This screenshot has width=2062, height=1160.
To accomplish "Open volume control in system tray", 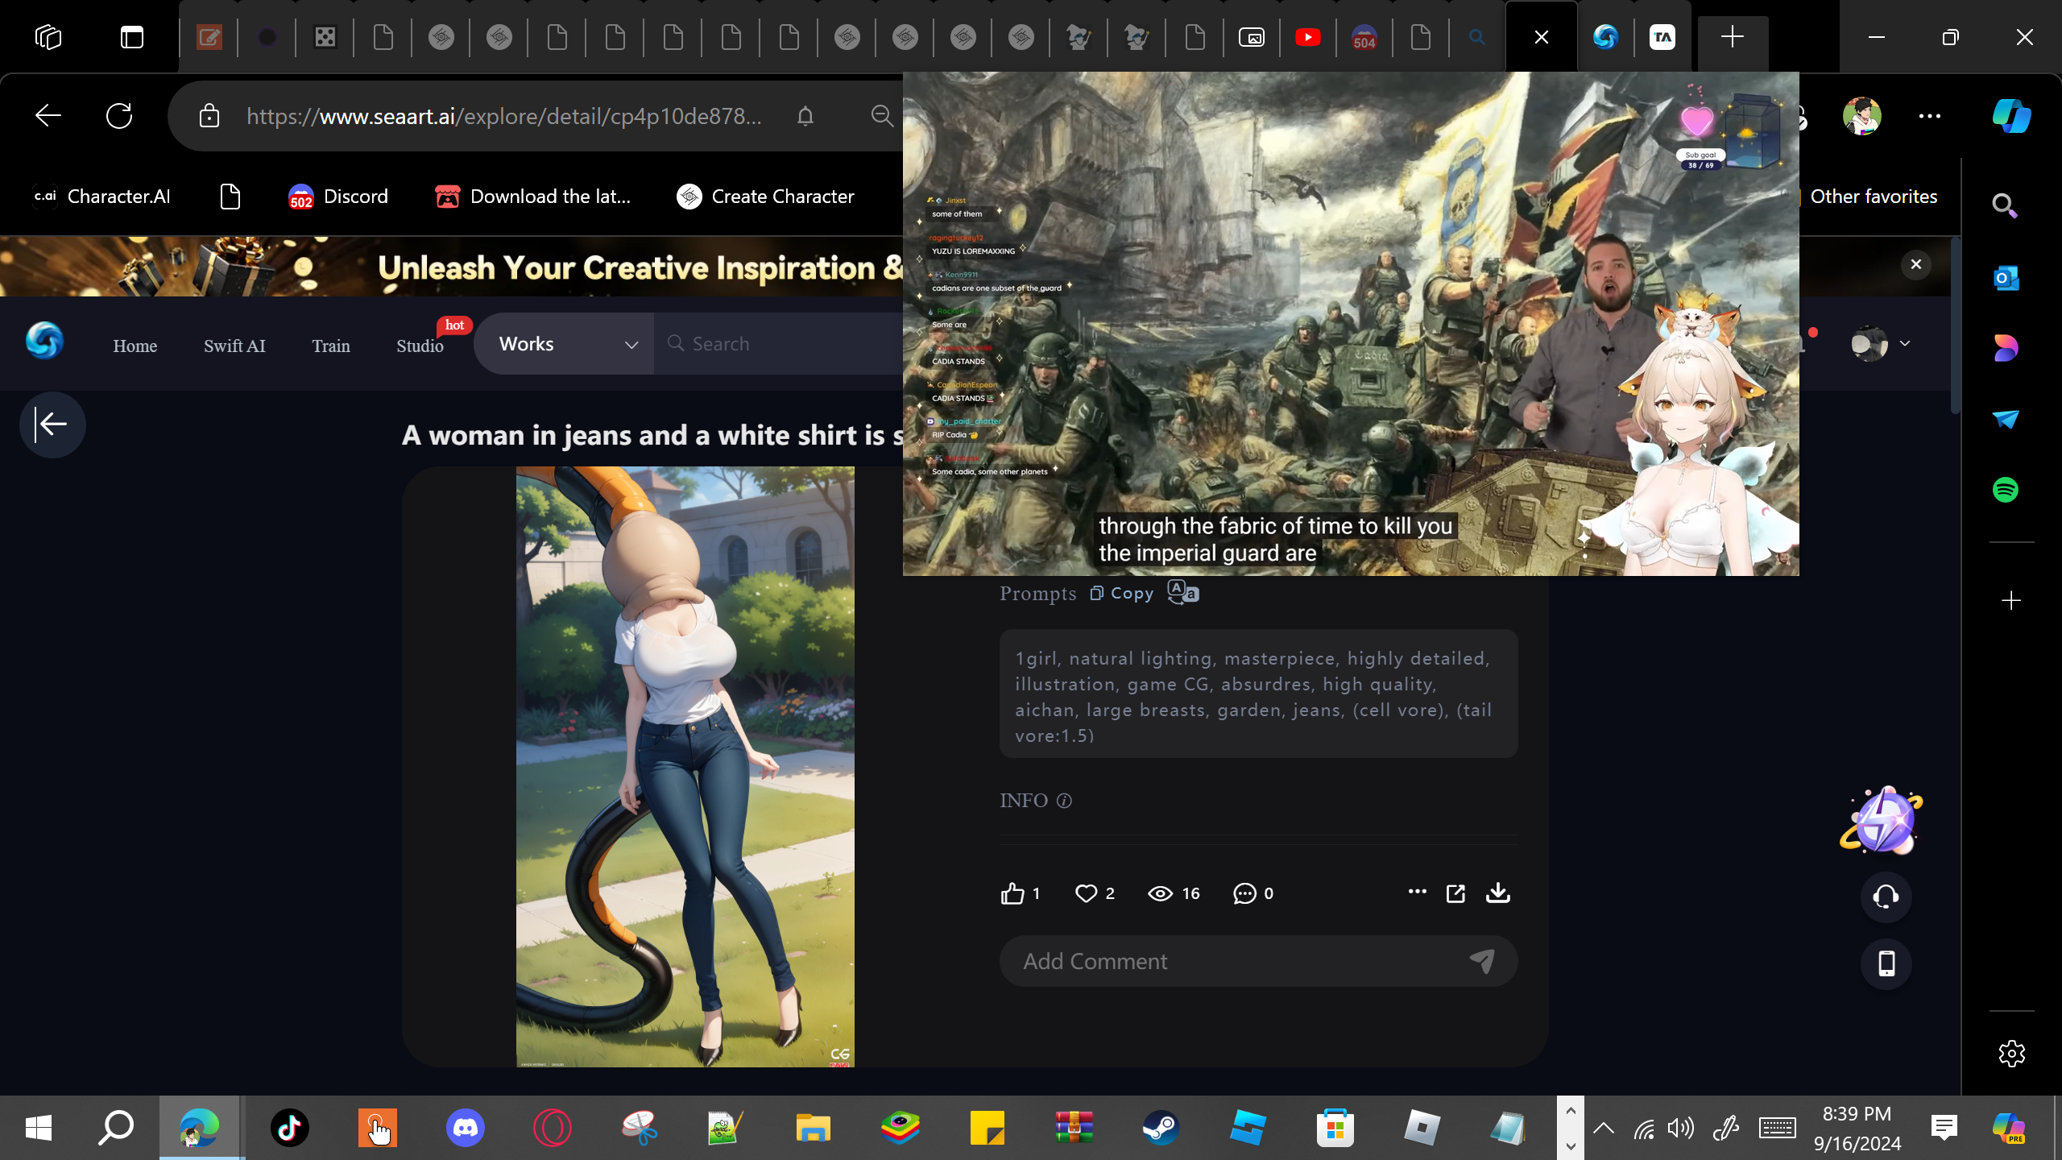I will [1681, 1128].
